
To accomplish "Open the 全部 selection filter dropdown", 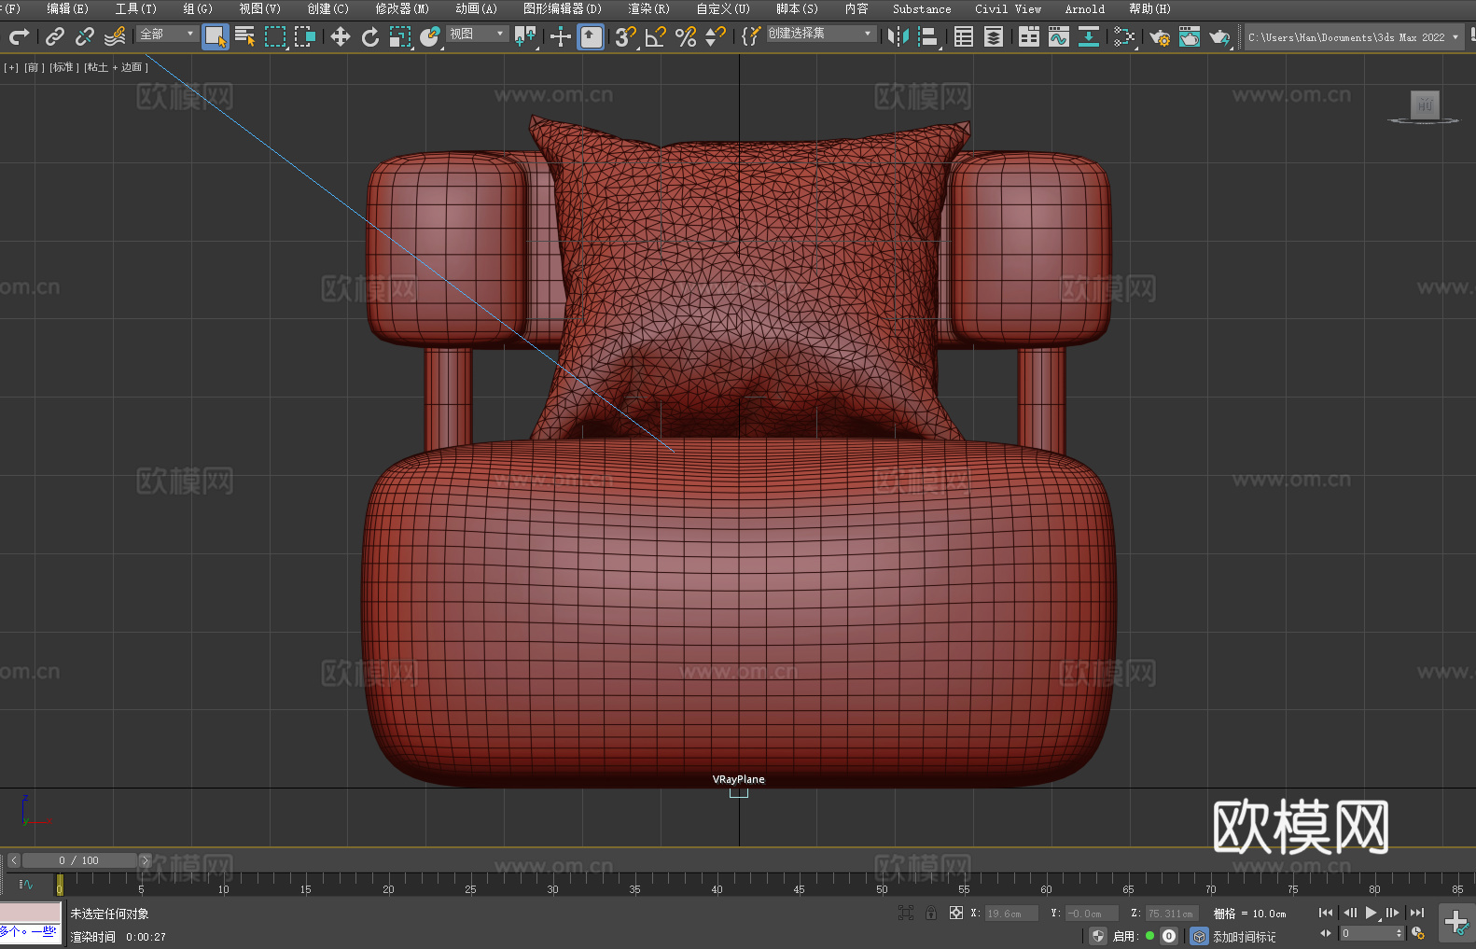I will 168,34.
